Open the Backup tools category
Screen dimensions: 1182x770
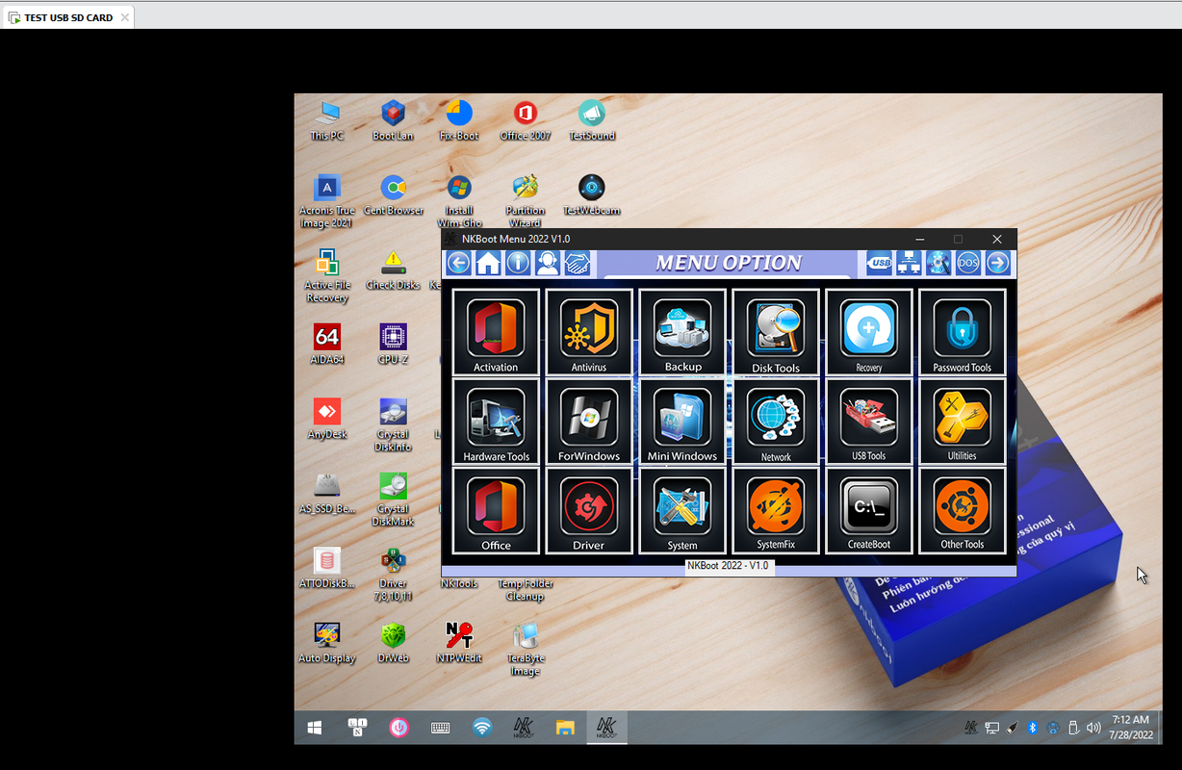(x=682, y=332)
